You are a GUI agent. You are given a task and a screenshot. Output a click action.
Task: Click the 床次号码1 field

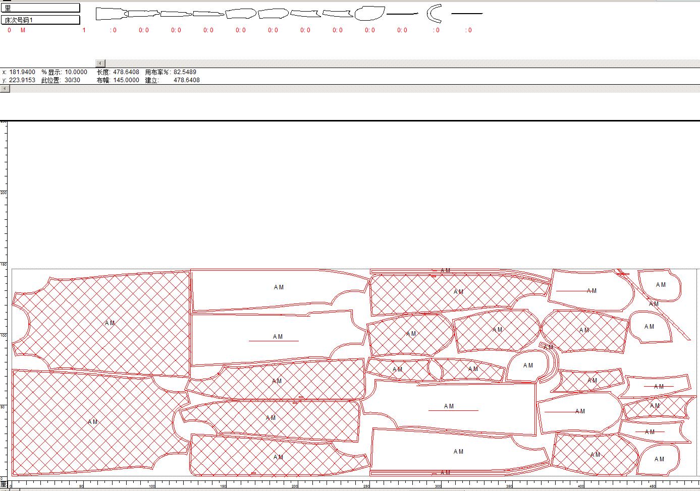[x=40, y=20]
